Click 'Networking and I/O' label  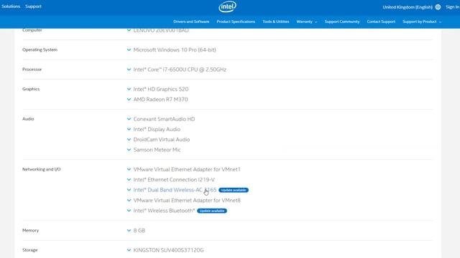(x=42, y=169)
